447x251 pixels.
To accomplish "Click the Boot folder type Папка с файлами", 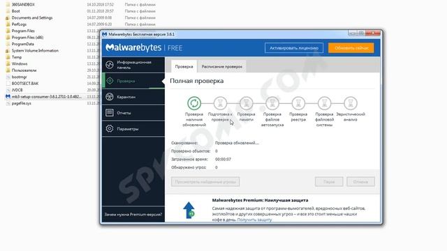I will coord(140,11).
